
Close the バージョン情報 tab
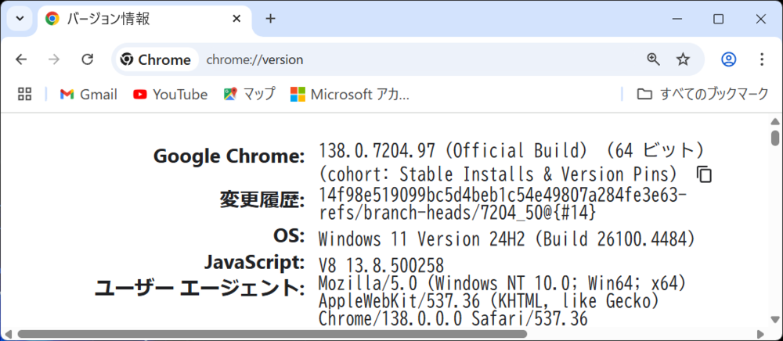point(237,19)
